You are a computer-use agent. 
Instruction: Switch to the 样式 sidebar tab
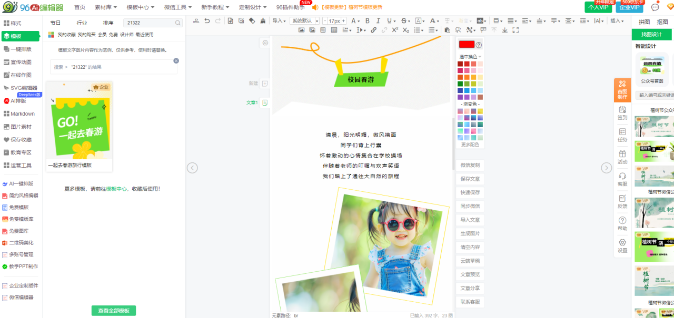click(x=13, y=23)
